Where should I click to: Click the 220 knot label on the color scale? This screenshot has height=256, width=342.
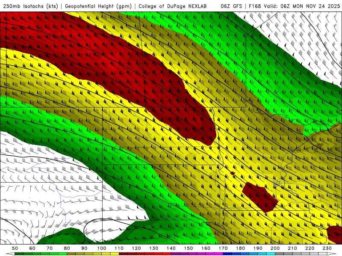310,248
